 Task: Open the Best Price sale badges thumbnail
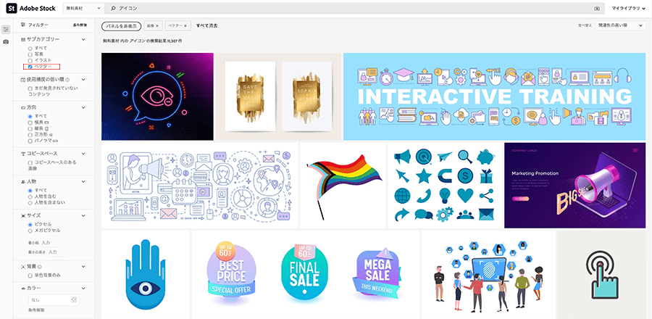pos(305,275)
